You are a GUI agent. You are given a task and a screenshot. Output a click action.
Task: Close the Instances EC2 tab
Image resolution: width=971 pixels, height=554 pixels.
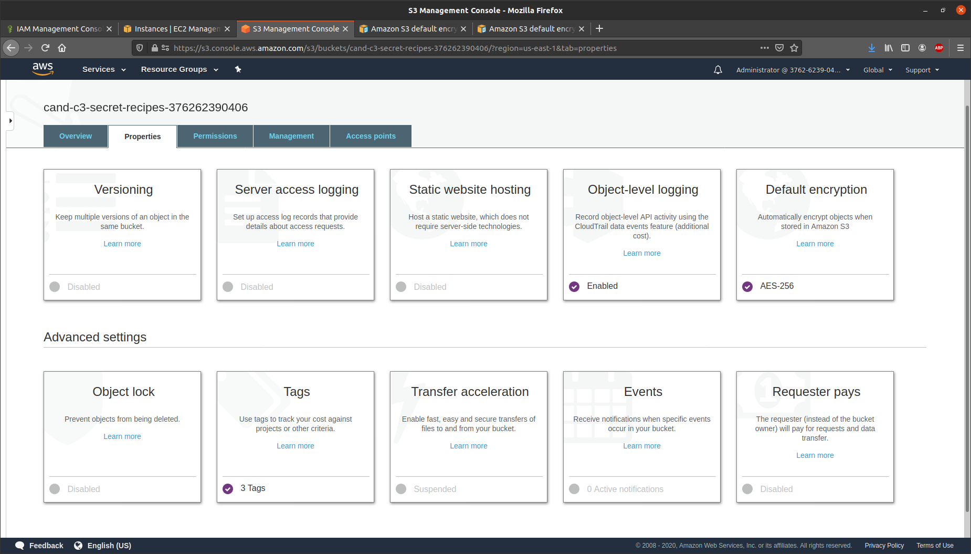tap(227, 29)
